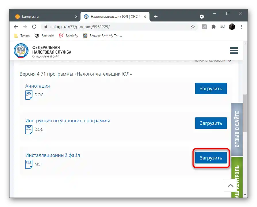The image size is (257, 207).
Task: Open the Отзыв о сайте feedback tab
Action: (237, 129)
